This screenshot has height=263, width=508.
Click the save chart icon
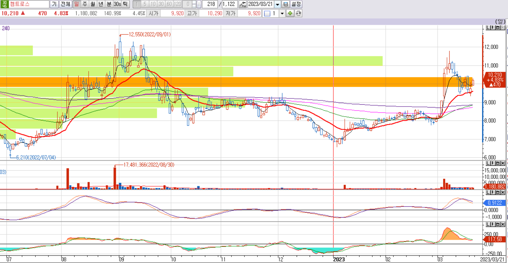tap(285, 4)
